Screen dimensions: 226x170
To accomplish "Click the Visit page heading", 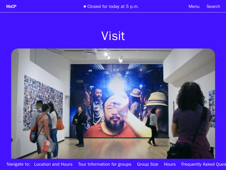I will point(113,36).
